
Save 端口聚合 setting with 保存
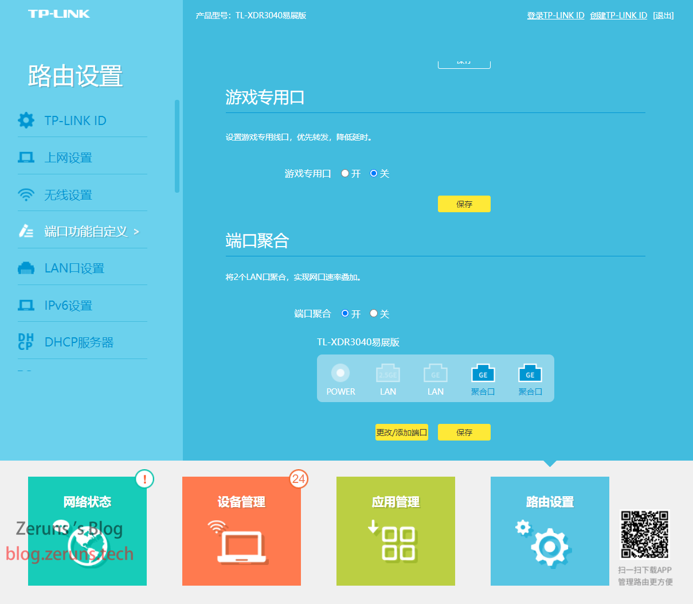click(x=464, y=432)
